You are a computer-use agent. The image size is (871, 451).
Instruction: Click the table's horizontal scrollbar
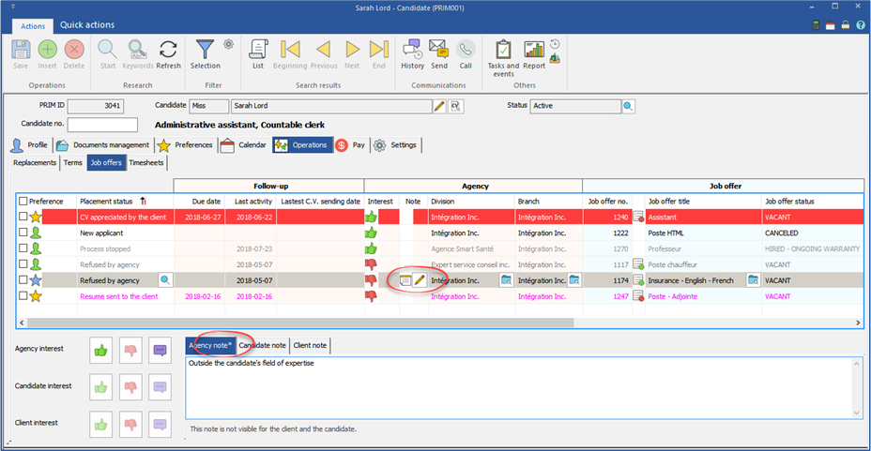[x=300, y=323]
